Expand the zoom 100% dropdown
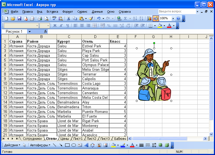Screen dimensions: 215x155 pyautogui.click(x=173, y=18)
